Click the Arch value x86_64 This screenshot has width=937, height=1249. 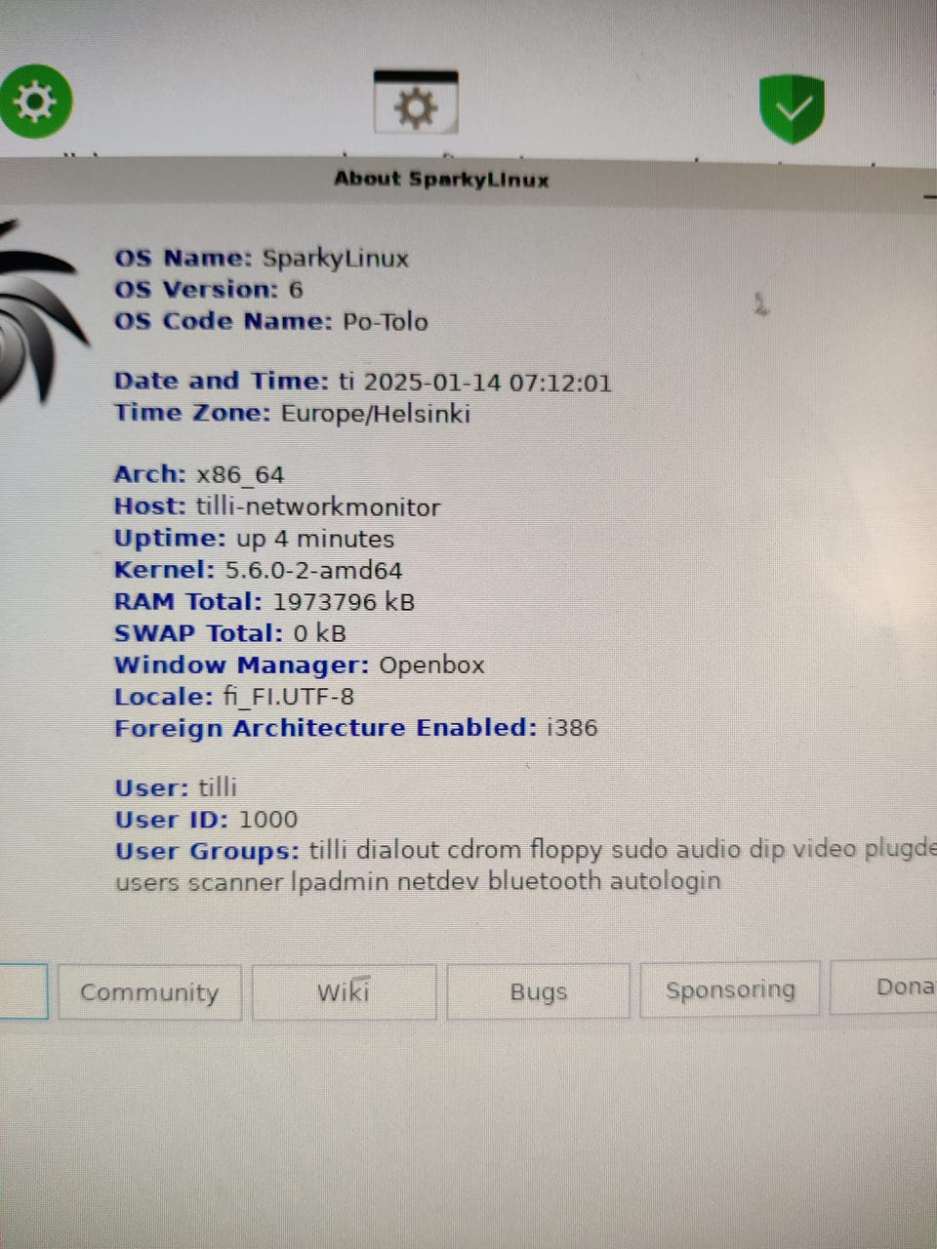pyautogui.click(x=240, y=475)
